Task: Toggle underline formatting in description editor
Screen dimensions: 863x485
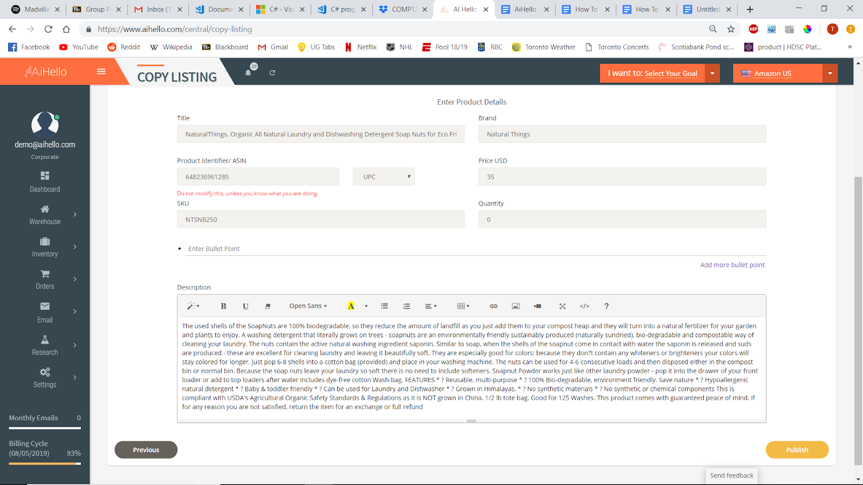Action: (245, 306)
